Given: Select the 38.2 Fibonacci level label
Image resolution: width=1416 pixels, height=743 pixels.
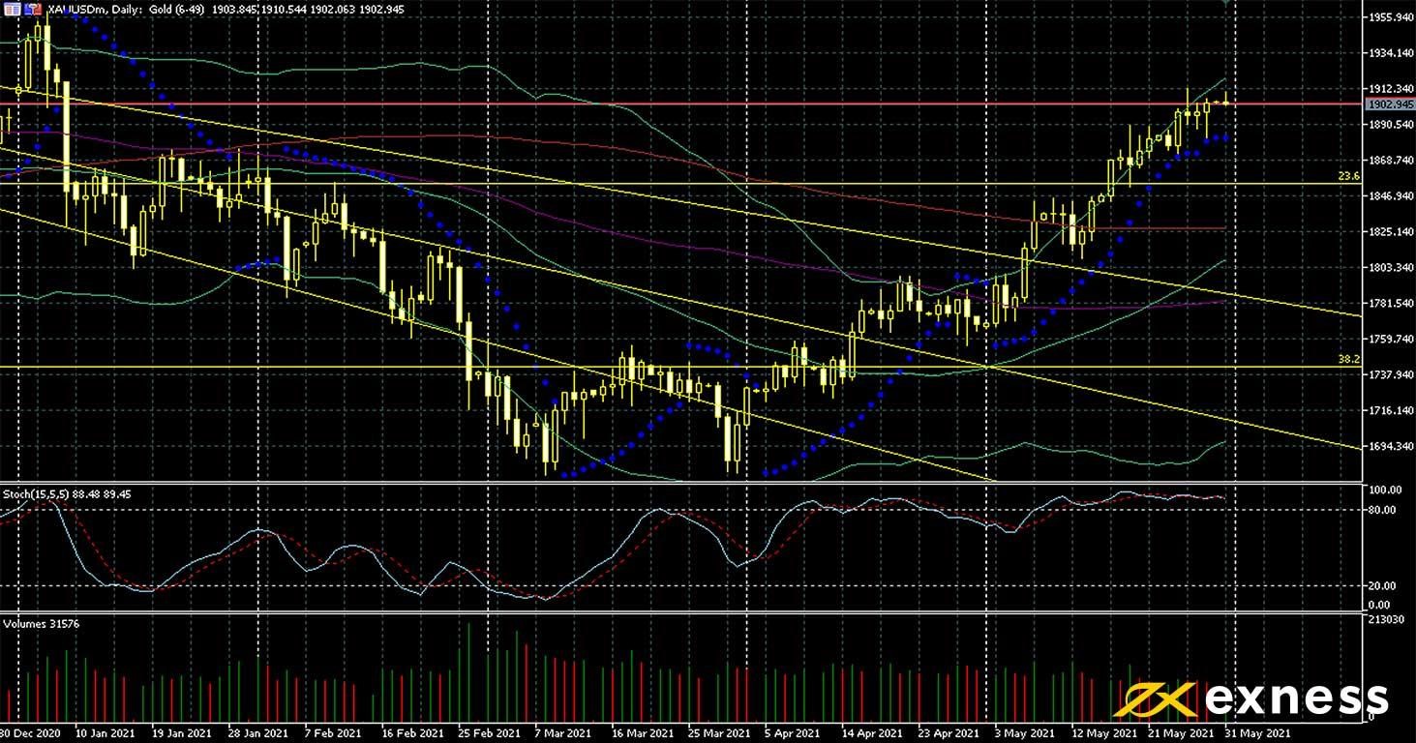Looking at the screenshot, I should (1349, 359).
